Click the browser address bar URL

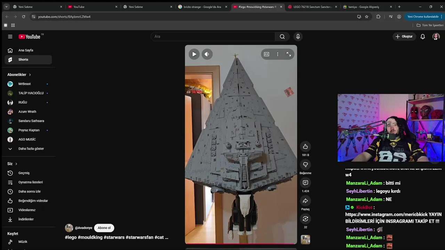pyautogui.click(x=64, y=17)
